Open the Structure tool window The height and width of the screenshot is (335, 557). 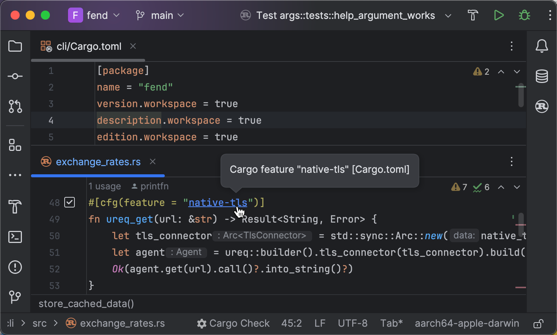click(x=15, y=145)
